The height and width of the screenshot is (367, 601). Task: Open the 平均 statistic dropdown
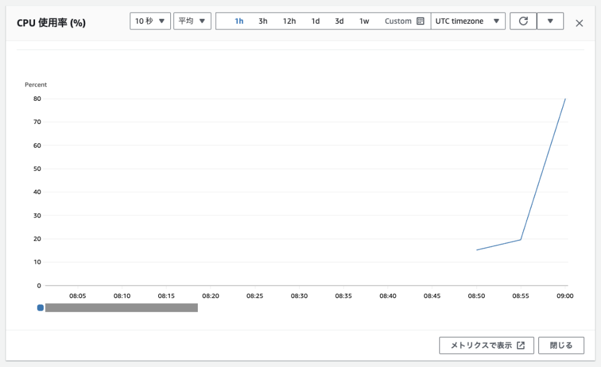pyautogui.click(x=192, y=21)
